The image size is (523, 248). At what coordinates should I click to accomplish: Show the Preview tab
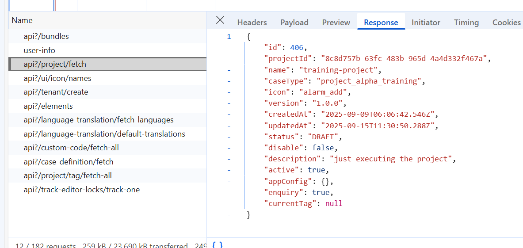(x=336, y=23)
